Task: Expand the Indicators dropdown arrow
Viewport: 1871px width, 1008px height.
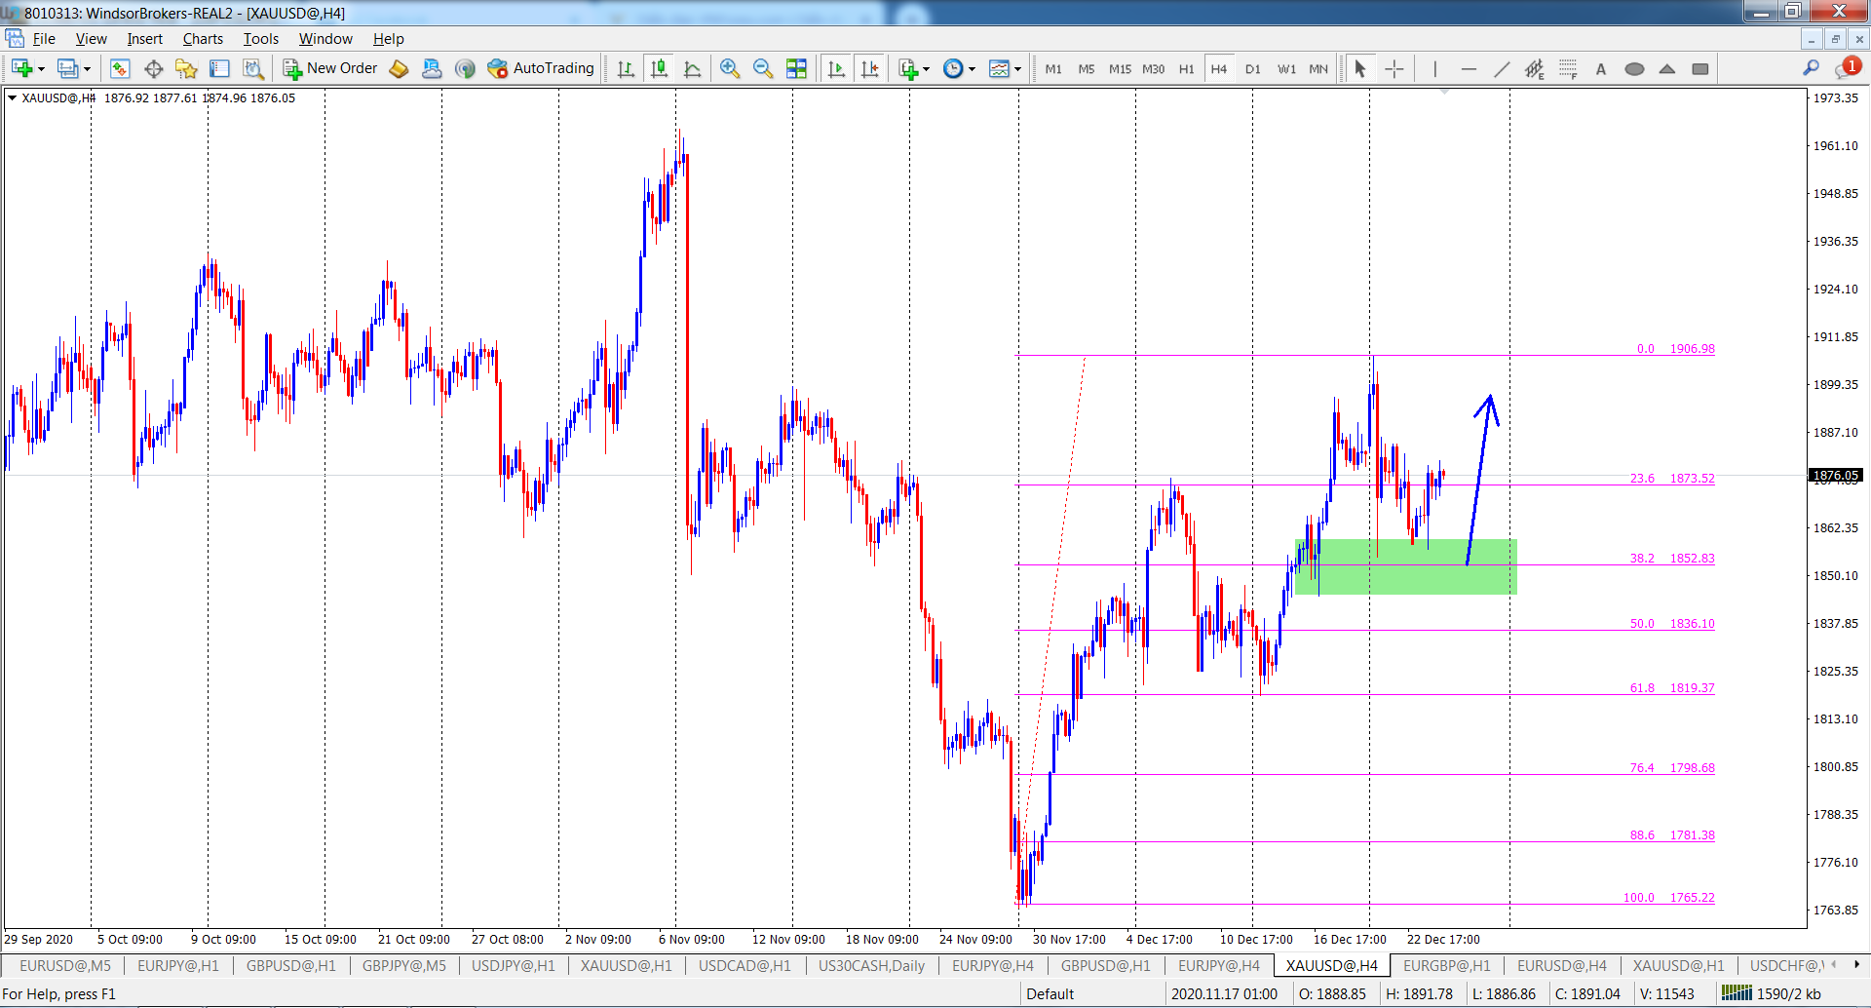Action: click(x=926, y=69)
